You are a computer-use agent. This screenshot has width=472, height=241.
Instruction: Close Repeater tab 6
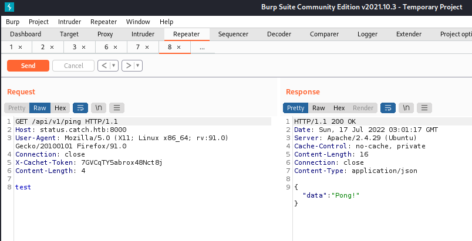click(116, 47)
